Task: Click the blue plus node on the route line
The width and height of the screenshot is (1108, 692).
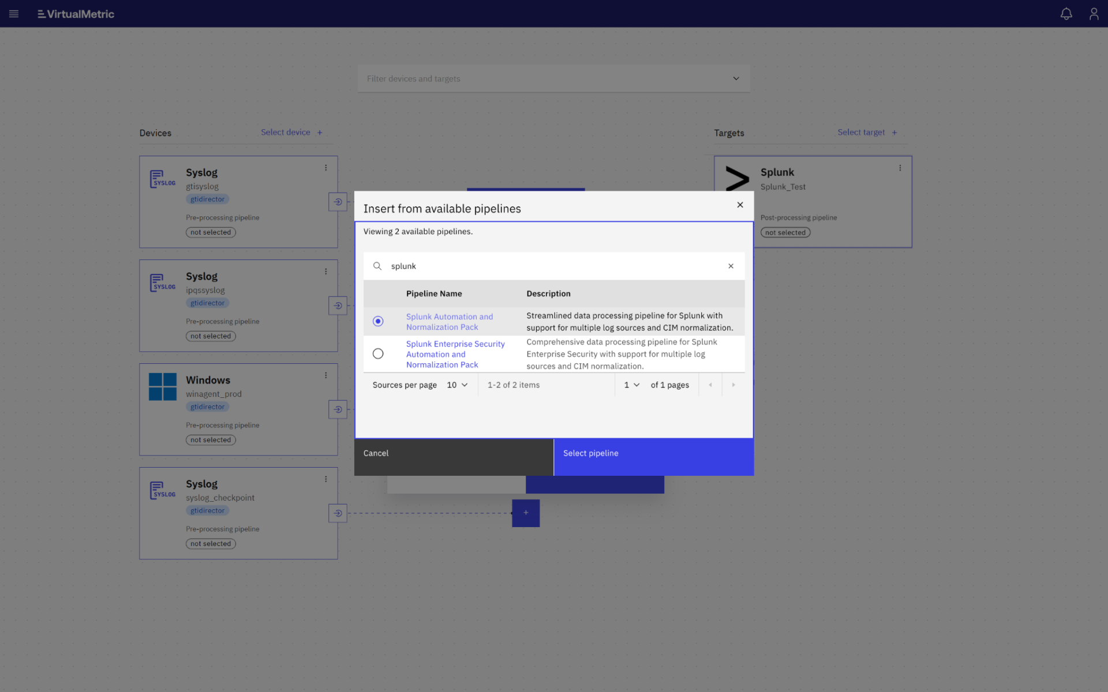Action: 526,513
